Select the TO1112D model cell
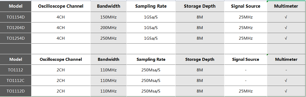This screenshot has width=306, height=97. 16,91
